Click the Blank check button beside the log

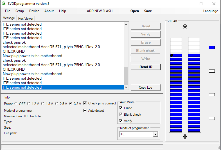pyautogui.click(x=146, y=51)
